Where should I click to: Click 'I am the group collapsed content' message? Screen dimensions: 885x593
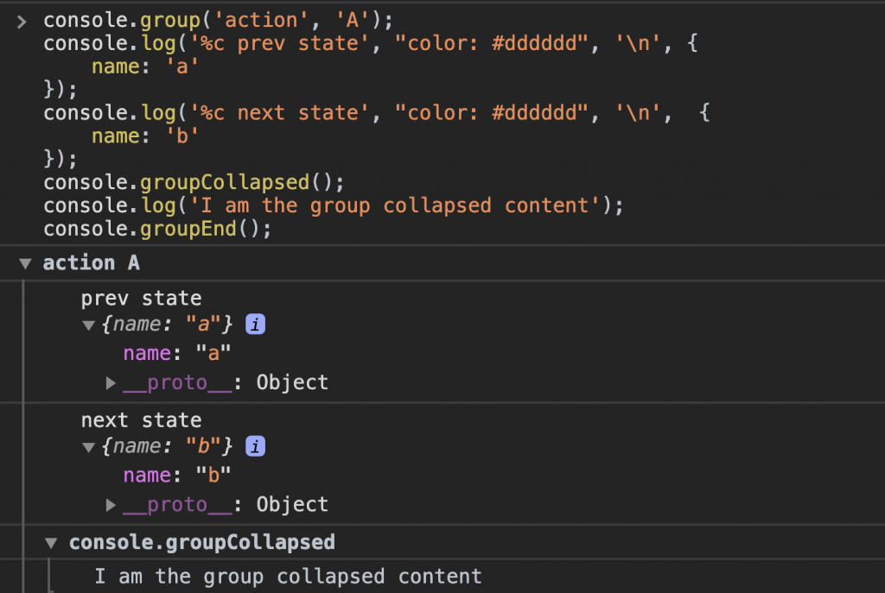point(288,577)
